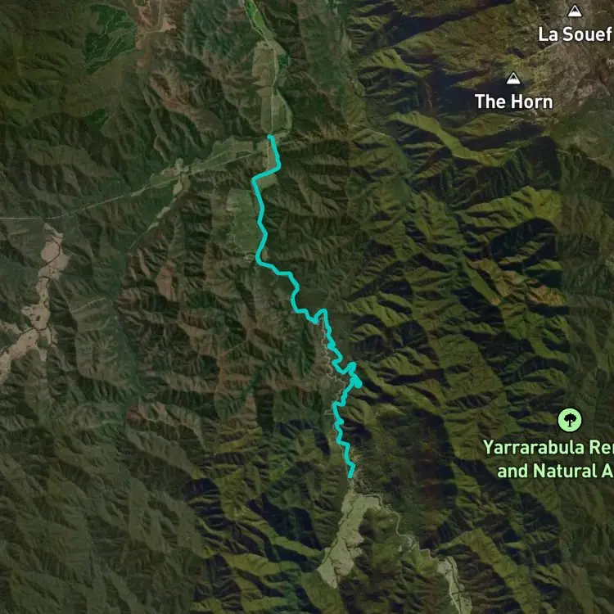614x614 pixels.
Task: Click the northern start point of cyan trail
Action: click(269, 136)
